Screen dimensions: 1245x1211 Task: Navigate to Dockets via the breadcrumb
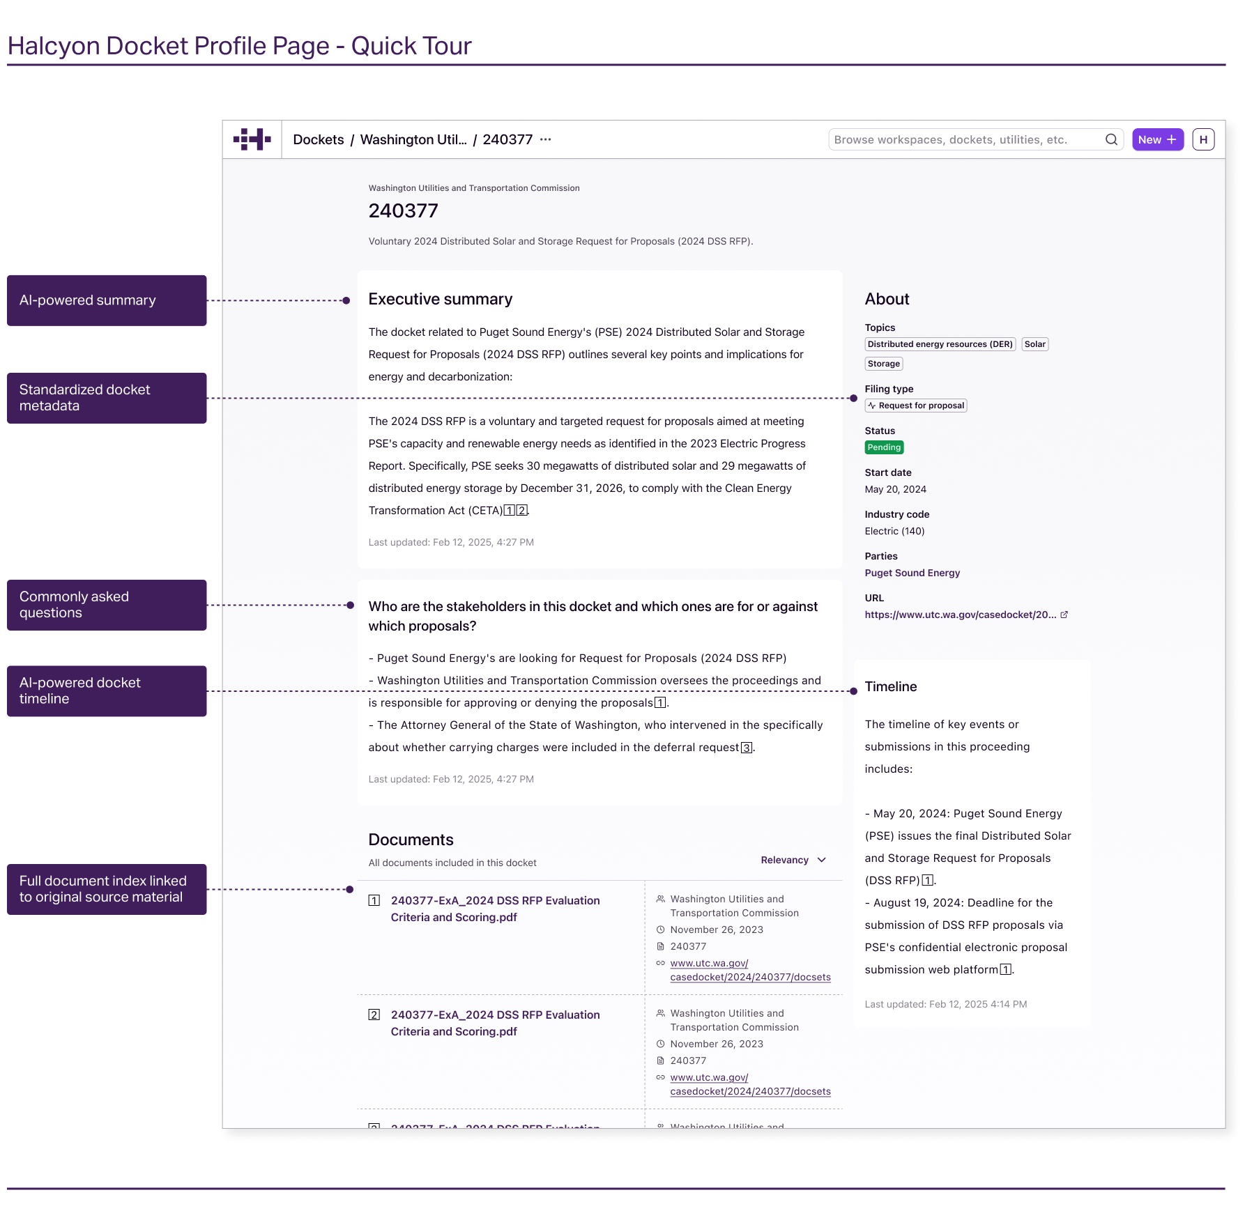[318, 139]
